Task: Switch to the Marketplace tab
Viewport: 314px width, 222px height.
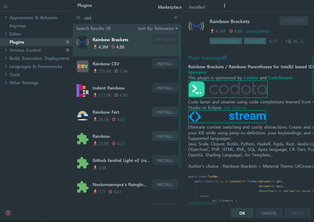Action: click(170, 7)
